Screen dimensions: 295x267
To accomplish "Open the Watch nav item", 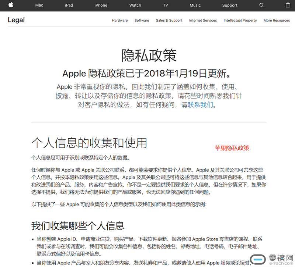I will (x=135, y=5).
